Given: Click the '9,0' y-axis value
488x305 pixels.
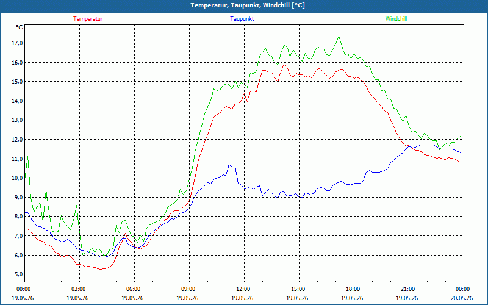Looking at the screenshot, I should [19, 197].
